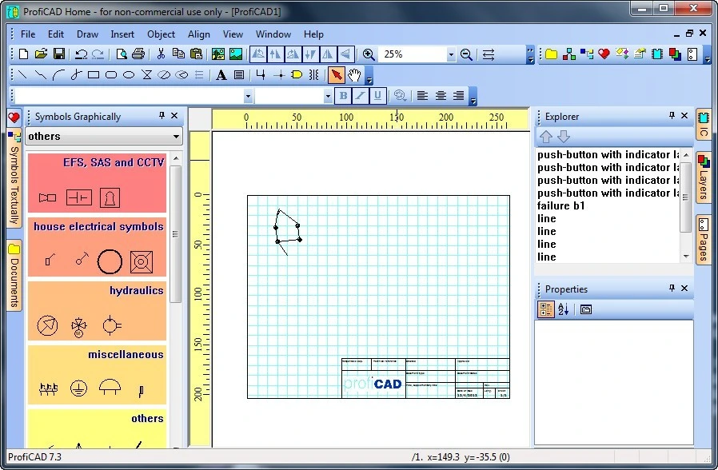Click the integrated circuit chip toolbar icon
This screenshot has height=470, width=718.
click(x=657, y=54)
